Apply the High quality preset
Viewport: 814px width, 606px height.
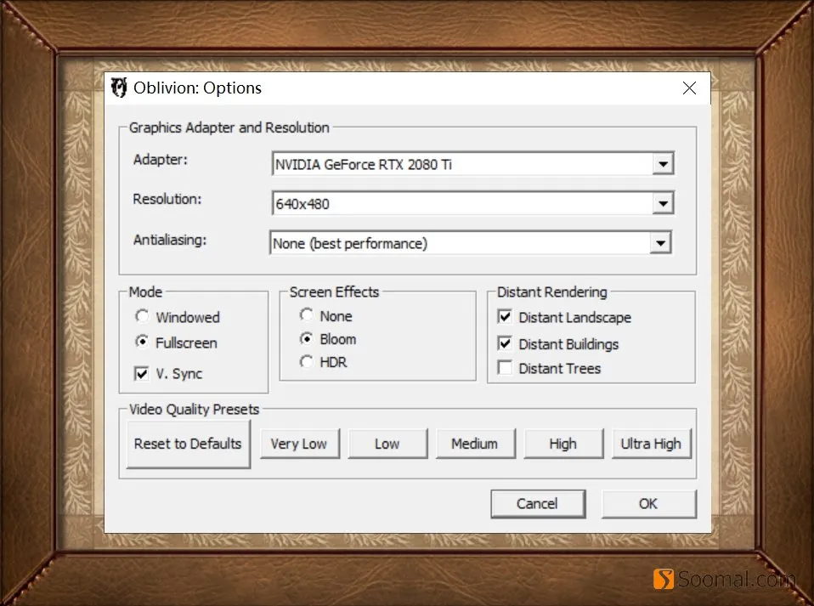click(563, 444)
